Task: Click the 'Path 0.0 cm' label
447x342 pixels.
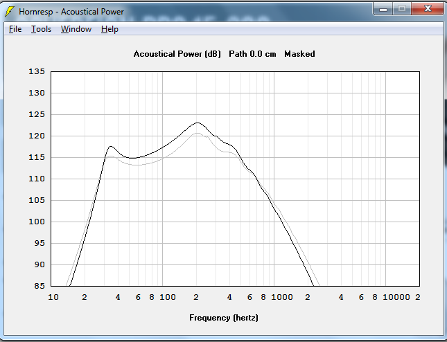Action: [252, 54]
